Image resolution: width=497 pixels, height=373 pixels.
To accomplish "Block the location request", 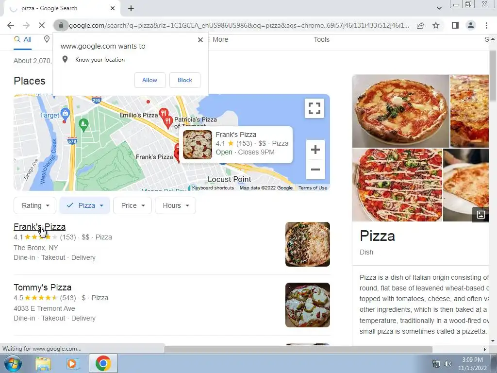I will [185, 80].
